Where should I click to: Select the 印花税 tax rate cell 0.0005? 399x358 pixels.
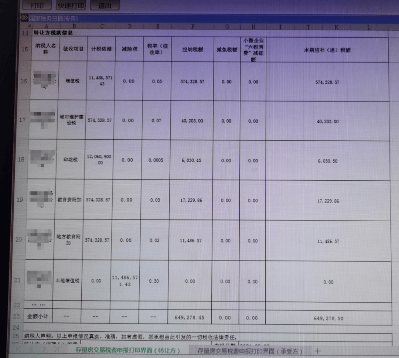[x=155, y=160]
